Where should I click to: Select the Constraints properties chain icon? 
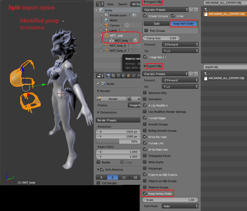click(134, 76)
